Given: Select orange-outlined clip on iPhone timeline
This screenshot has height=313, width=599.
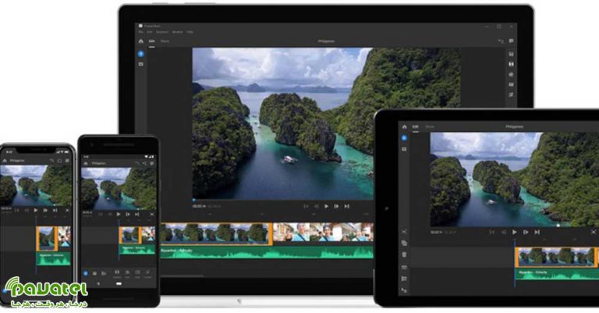Looking at the screenshot, I should 47,239.
